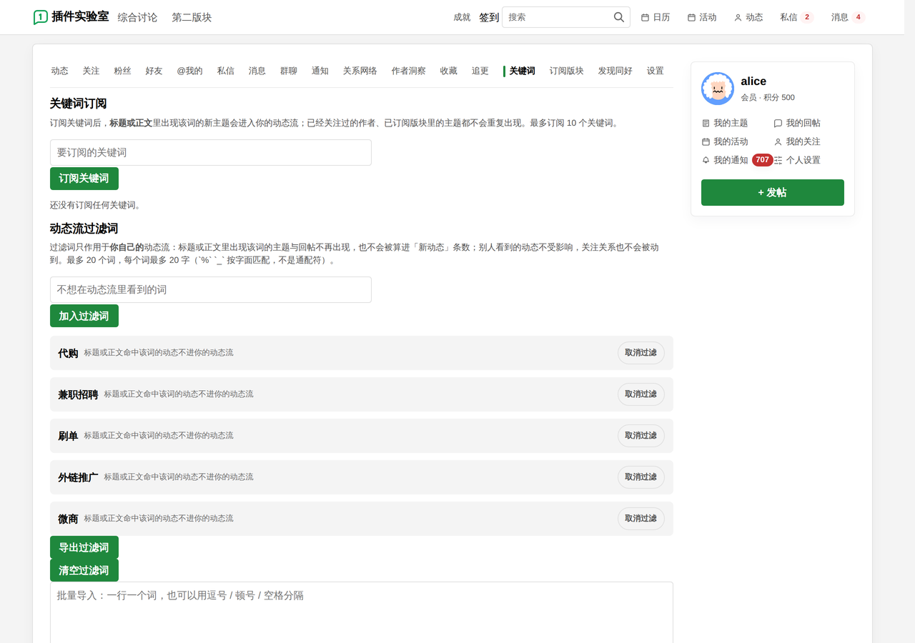
Task: Open 私信 with badge 2
Action: click(x=796, y=17)
